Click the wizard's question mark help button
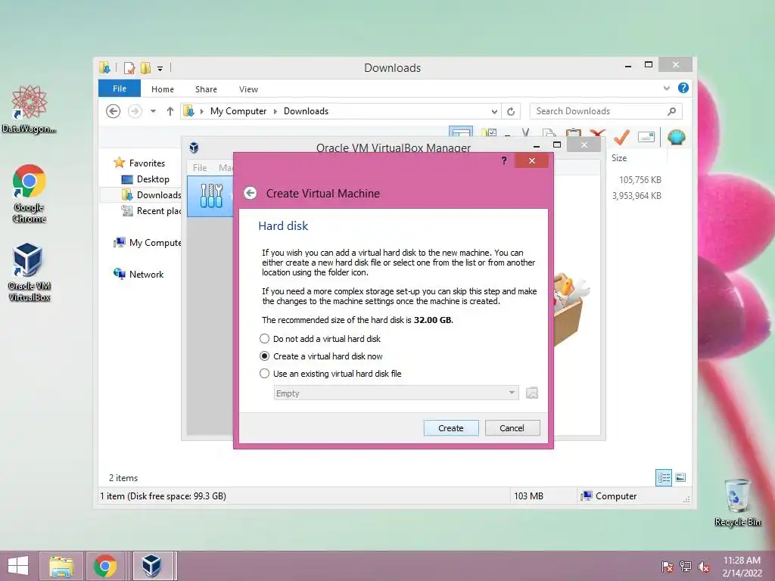 504,160
